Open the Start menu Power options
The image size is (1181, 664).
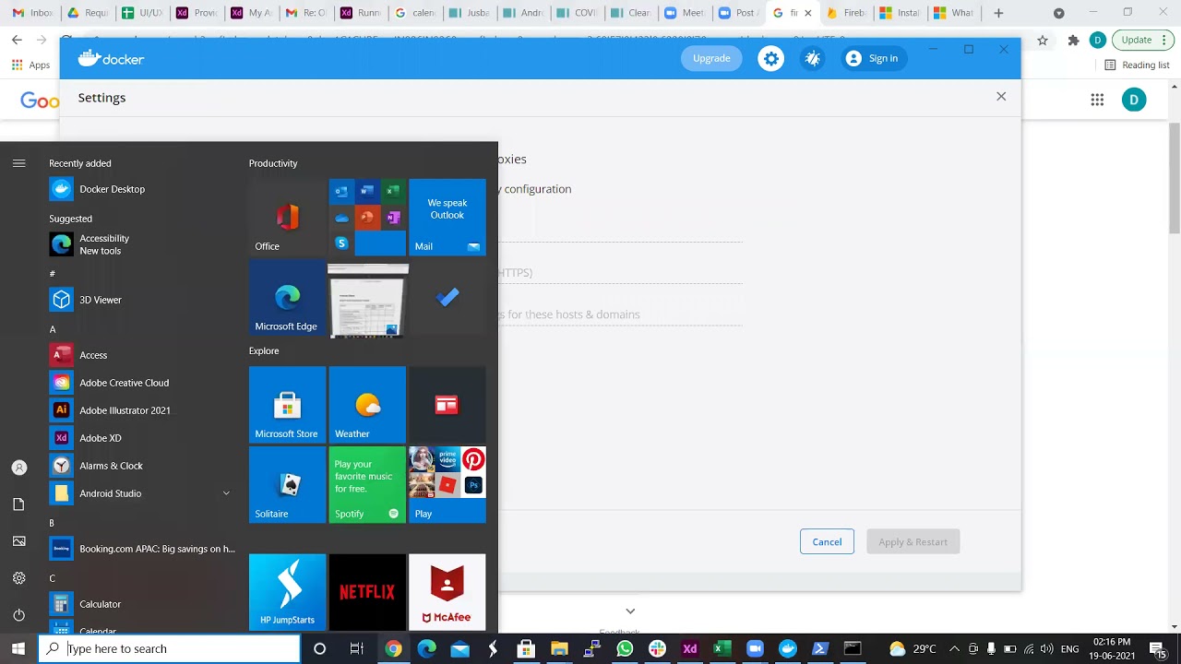click(18, 615)
